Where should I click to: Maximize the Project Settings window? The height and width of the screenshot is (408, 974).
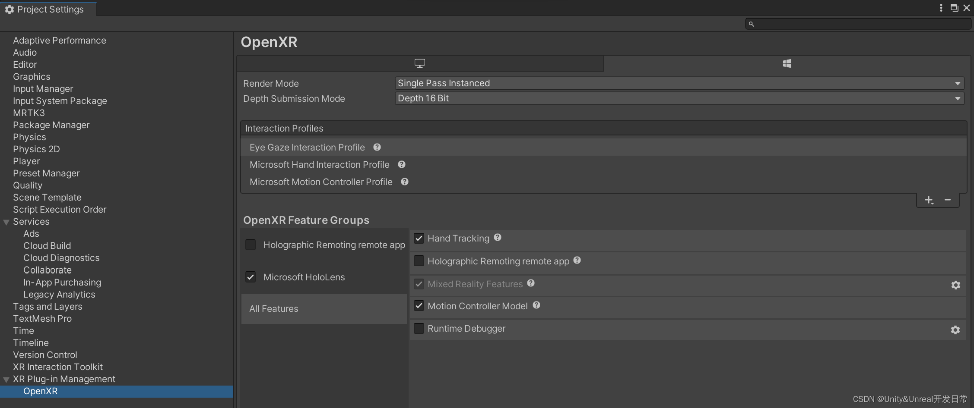[x=954, y=8]
